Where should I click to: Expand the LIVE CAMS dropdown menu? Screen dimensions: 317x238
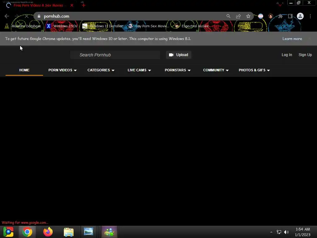[139, 70]
